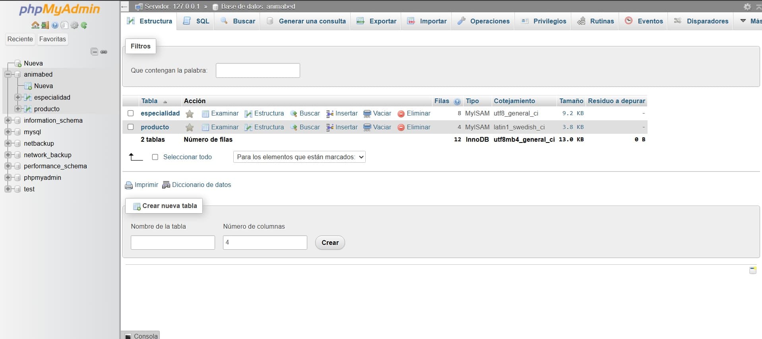Open the Exportar tab
Screen dimensions: 762x339
pos(376,21)
